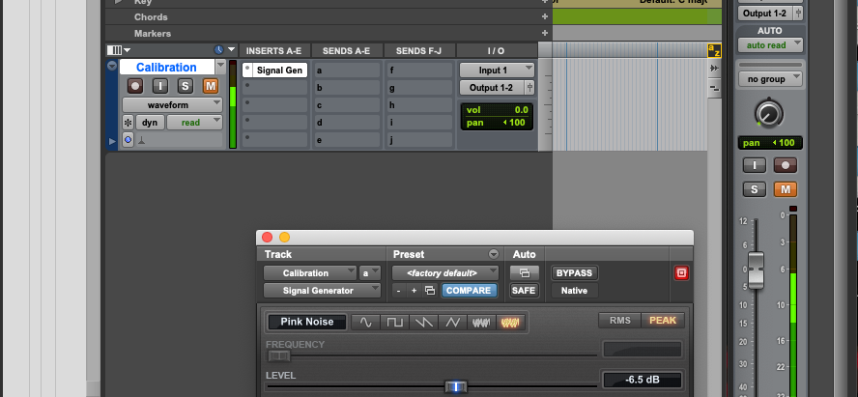Select the highlighted pink noise waveform icon
Viewport: 858px width, 397px height.
pyautogui.click(x=511, y=322)
